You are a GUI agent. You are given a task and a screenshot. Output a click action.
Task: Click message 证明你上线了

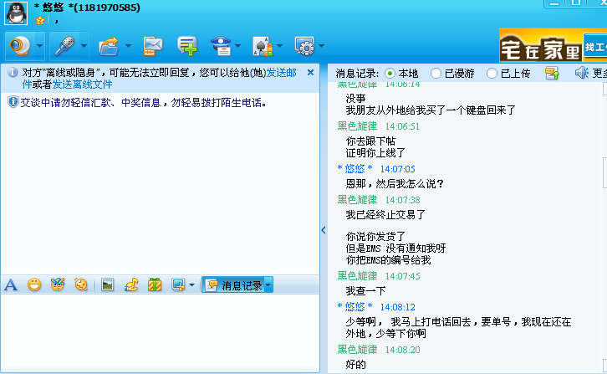coord(375,153)
